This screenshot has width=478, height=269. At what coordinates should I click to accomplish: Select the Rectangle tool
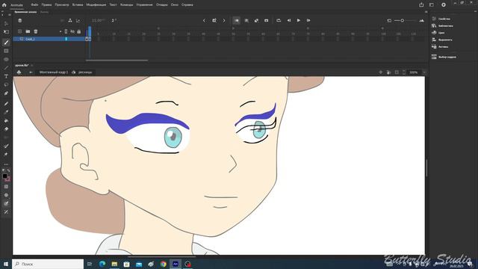pos(6,51)
